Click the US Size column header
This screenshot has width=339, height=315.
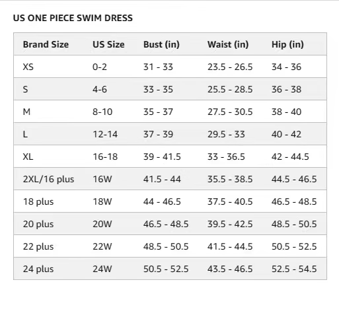point(108,44)
